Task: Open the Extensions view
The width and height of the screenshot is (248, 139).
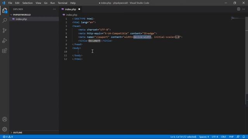Action: point(5,51)
